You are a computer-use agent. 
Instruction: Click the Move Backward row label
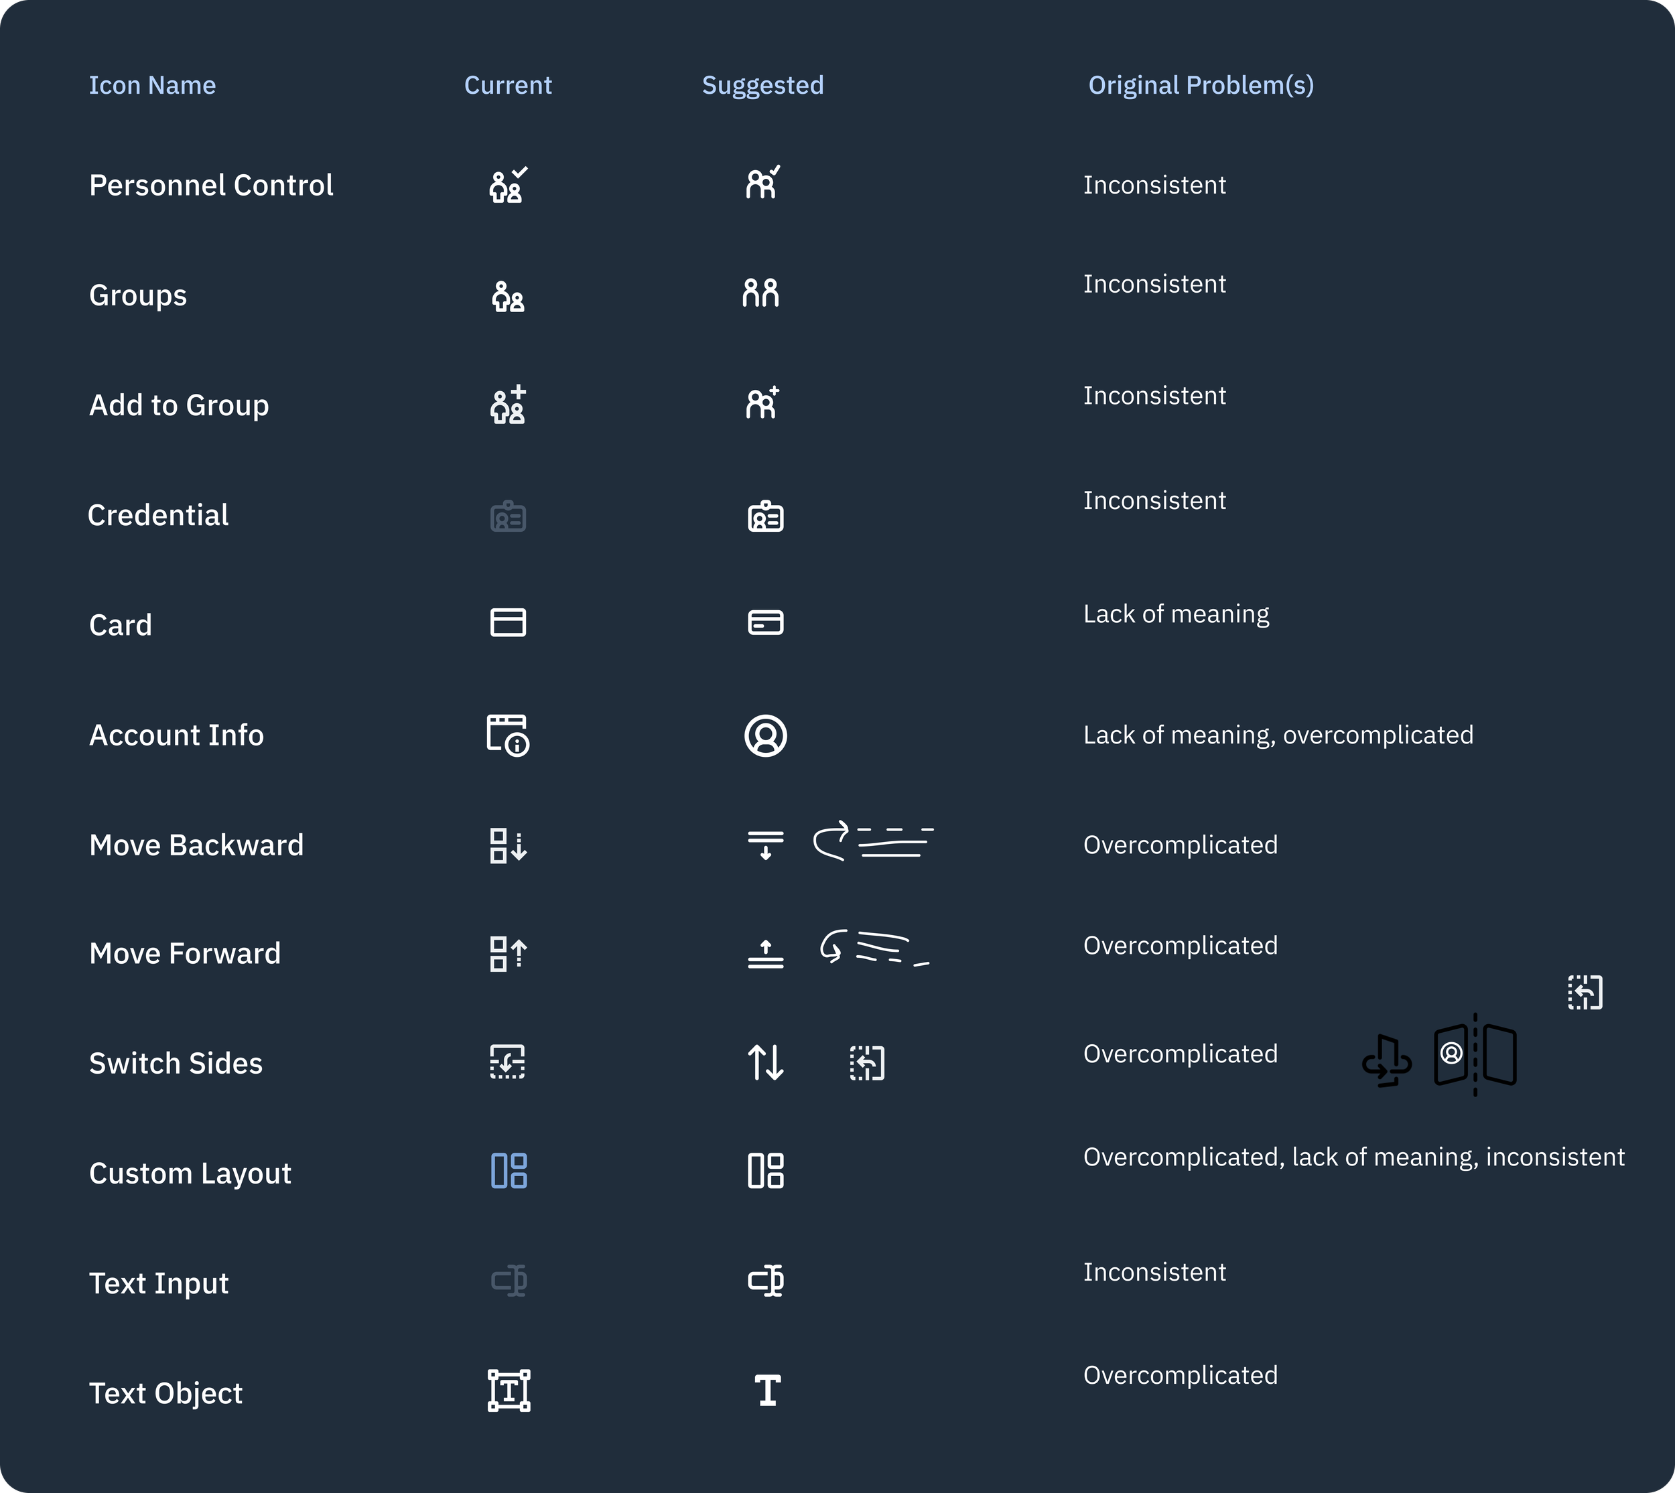196,845
